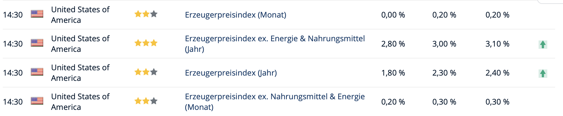Click the 0,00 % value in first row
Image resolution: width=563 pixels, height=116 pixels.
(393, 15)
